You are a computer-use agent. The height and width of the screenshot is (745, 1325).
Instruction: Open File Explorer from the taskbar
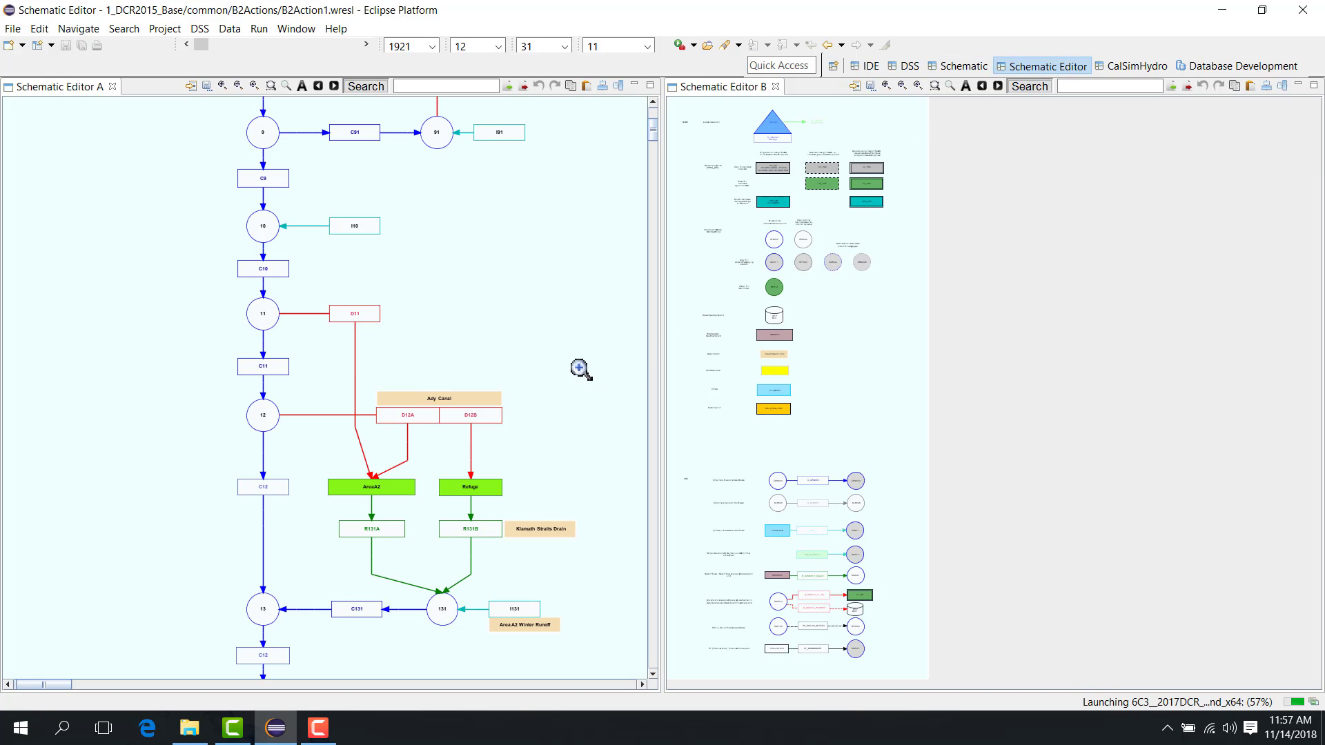[189, 728]
